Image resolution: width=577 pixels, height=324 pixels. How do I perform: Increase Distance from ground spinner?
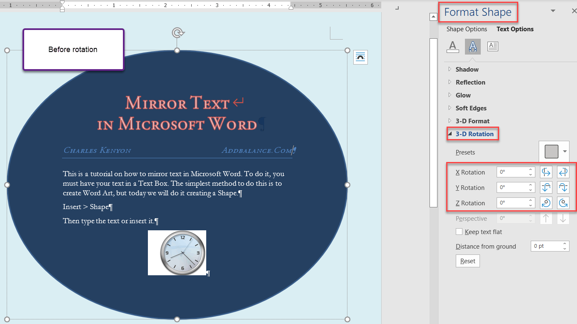pyautogui.click(x=565, y=244)
